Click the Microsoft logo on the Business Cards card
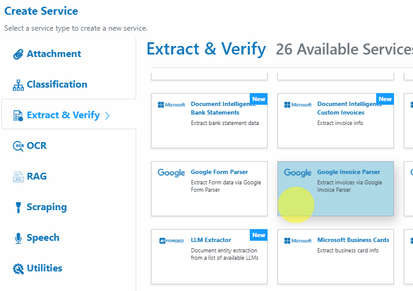The image size is (413, 291). 298,241
